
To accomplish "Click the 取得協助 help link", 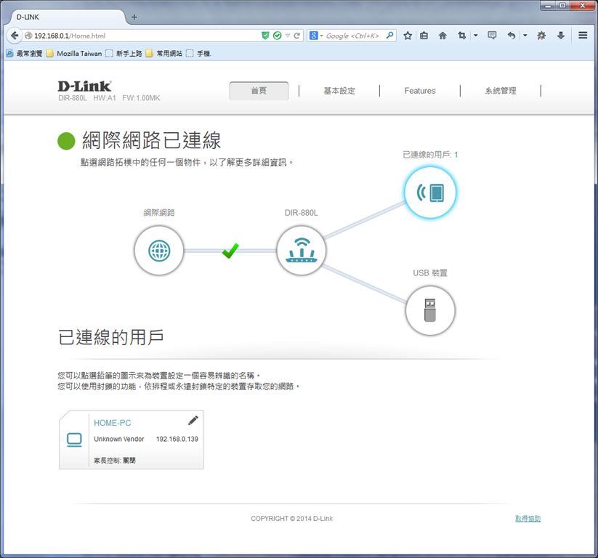I will (x=528, y=518).
